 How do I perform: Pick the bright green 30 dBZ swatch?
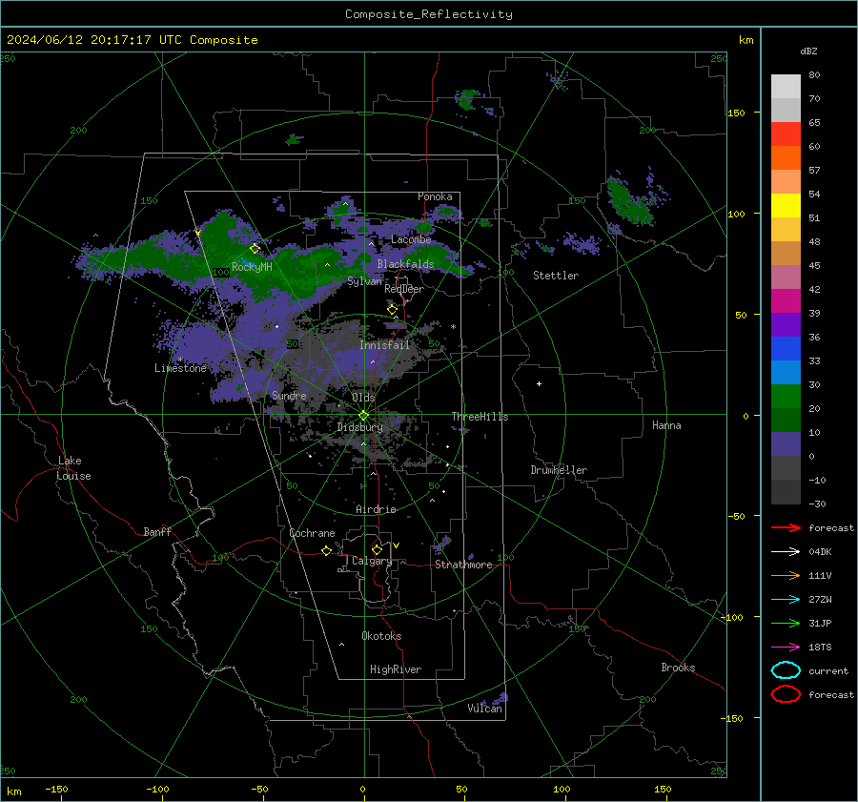tap(786, 396)
